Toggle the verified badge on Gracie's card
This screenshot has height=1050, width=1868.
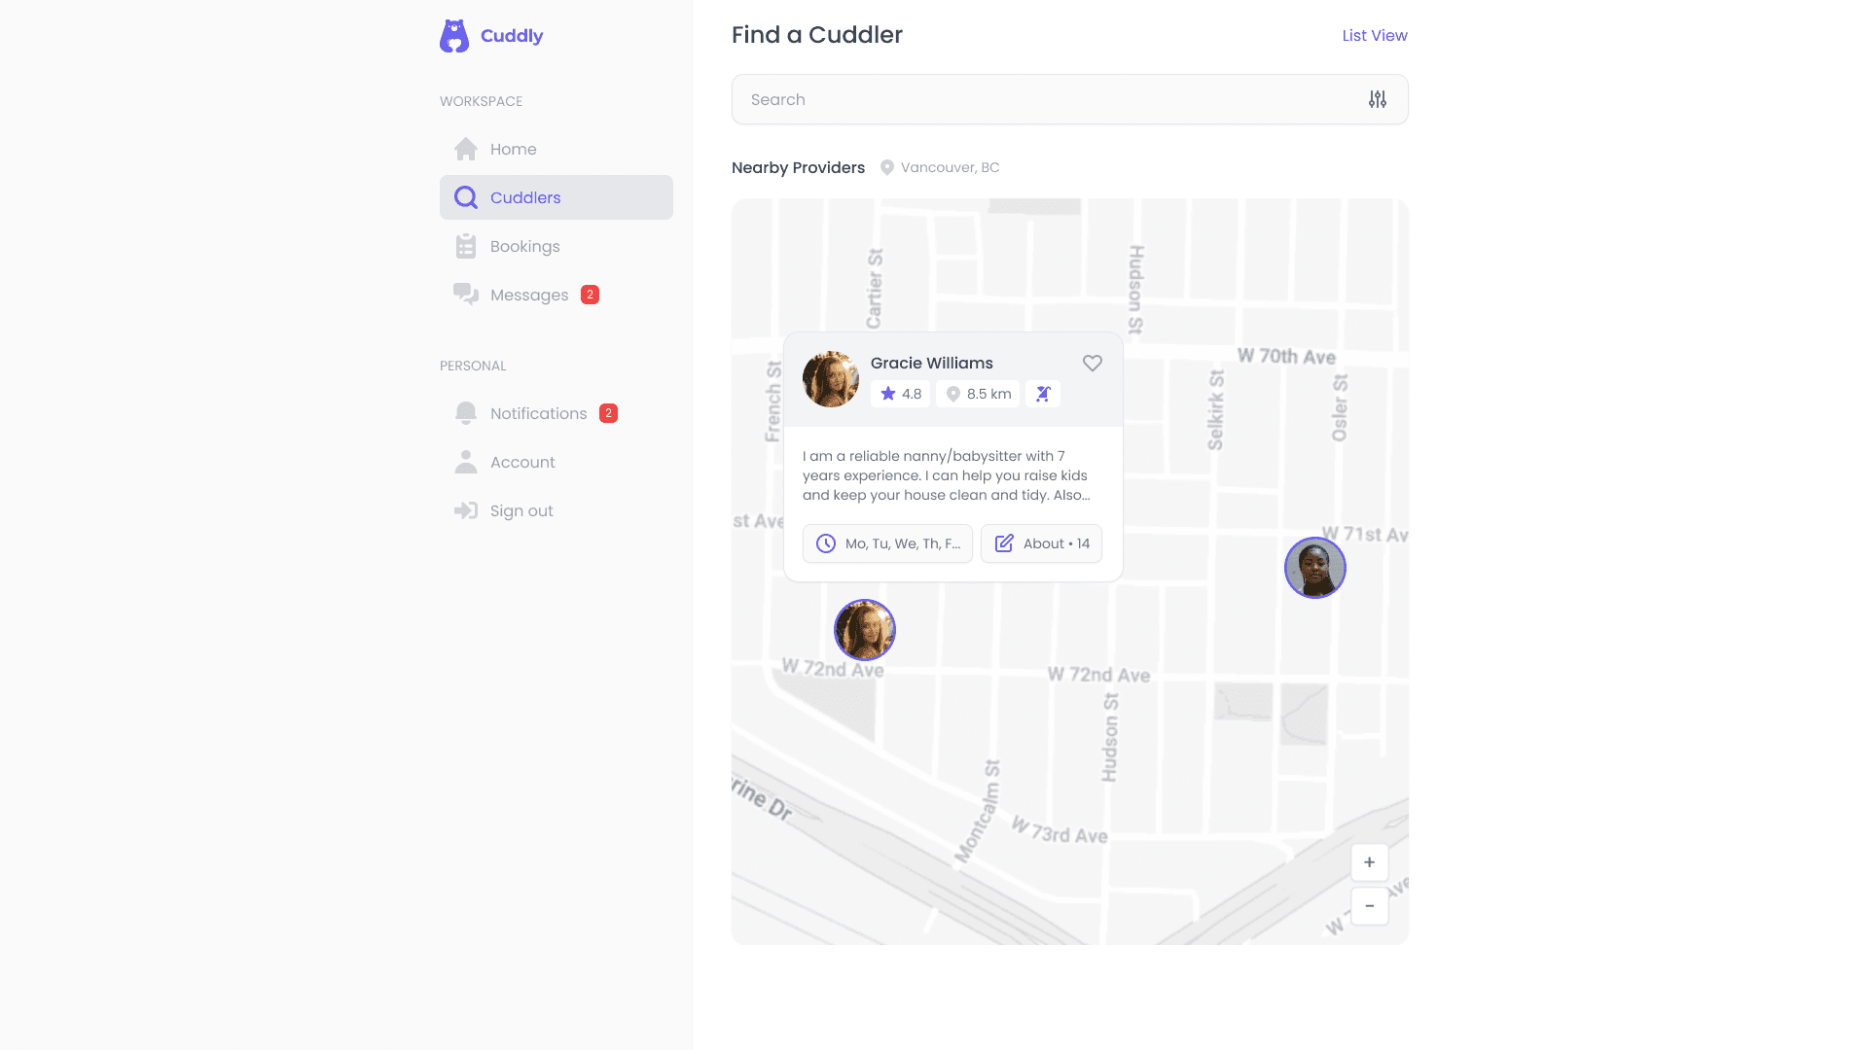(1043, 394)
